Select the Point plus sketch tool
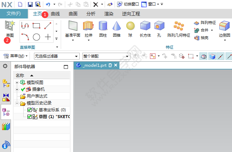This screenshot has width=232, height=152. pos(48,37)
